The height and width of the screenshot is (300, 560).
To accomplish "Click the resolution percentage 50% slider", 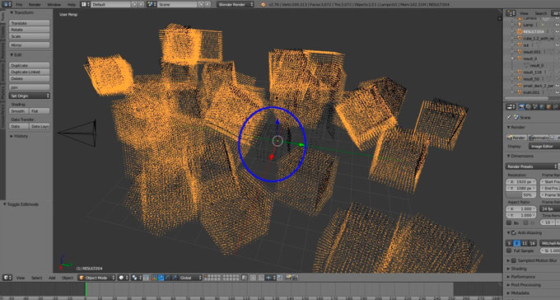I will point(521,195).
